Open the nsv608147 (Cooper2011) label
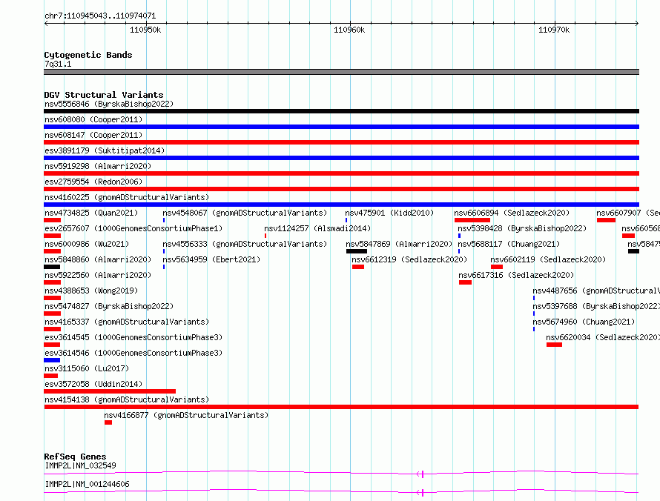The height and width of the screenshot is (501, 660). coord(93,135)
